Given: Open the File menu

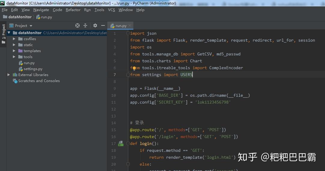Looking at the screenshot, I should point(5,10).
